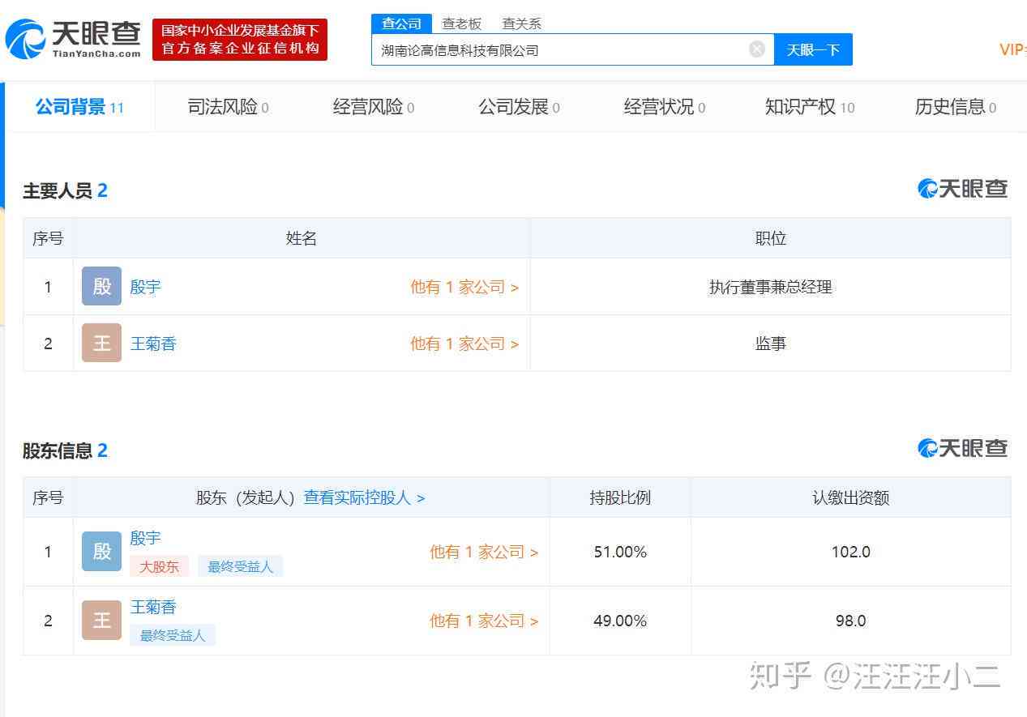Click 殷宇 avatar in 主要人员 table
The image size is (1027, 717).
(101, 286)
